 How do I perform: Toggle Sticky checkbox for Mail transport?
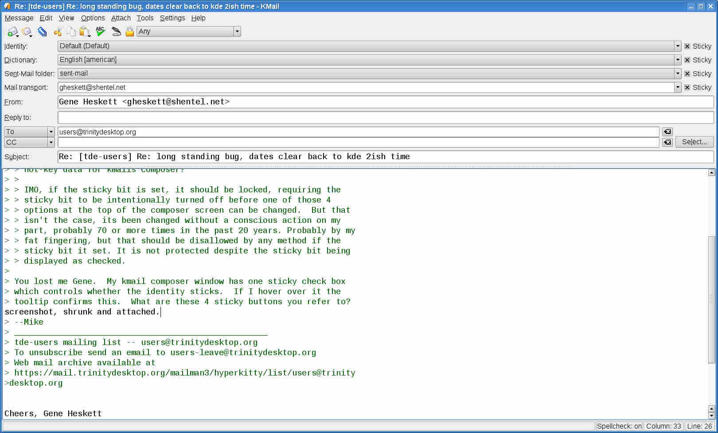point(687,87)
